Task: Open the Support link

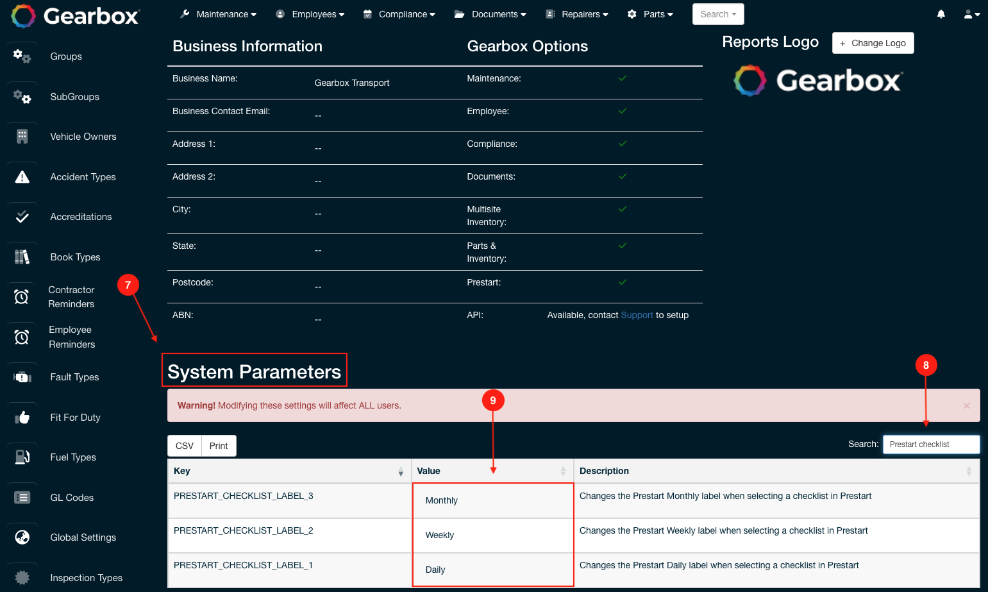Action: (637, 315)
